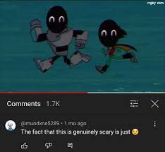
Task: Click the unplayed gray part of progress bar
Action: pos(126,93)
